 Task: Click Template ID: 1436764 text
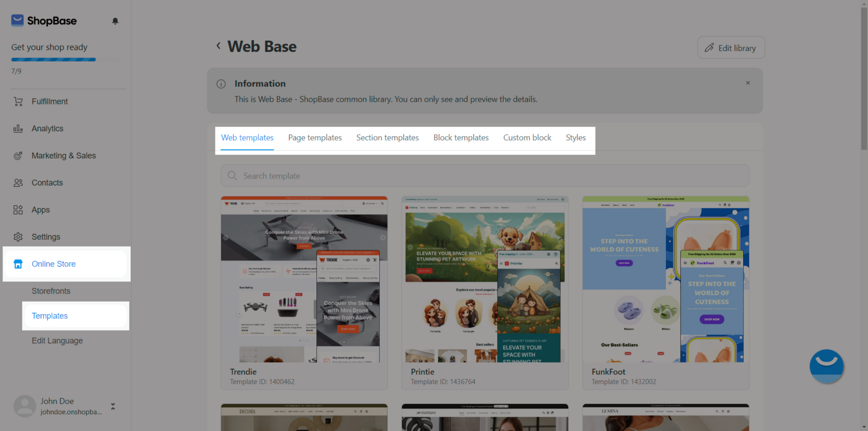coord(443,382)
